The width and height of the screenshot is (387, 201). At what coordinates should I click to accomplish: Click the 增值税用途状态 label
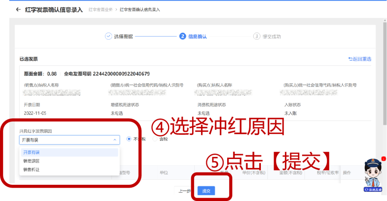(x=125, y=105)
